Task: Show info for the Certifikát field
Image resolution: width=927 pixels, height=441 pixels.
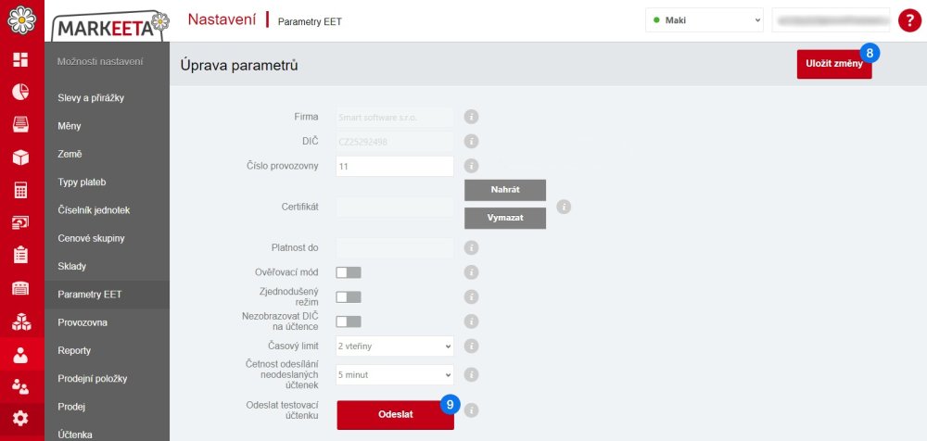Action: [x=564, y=207]
